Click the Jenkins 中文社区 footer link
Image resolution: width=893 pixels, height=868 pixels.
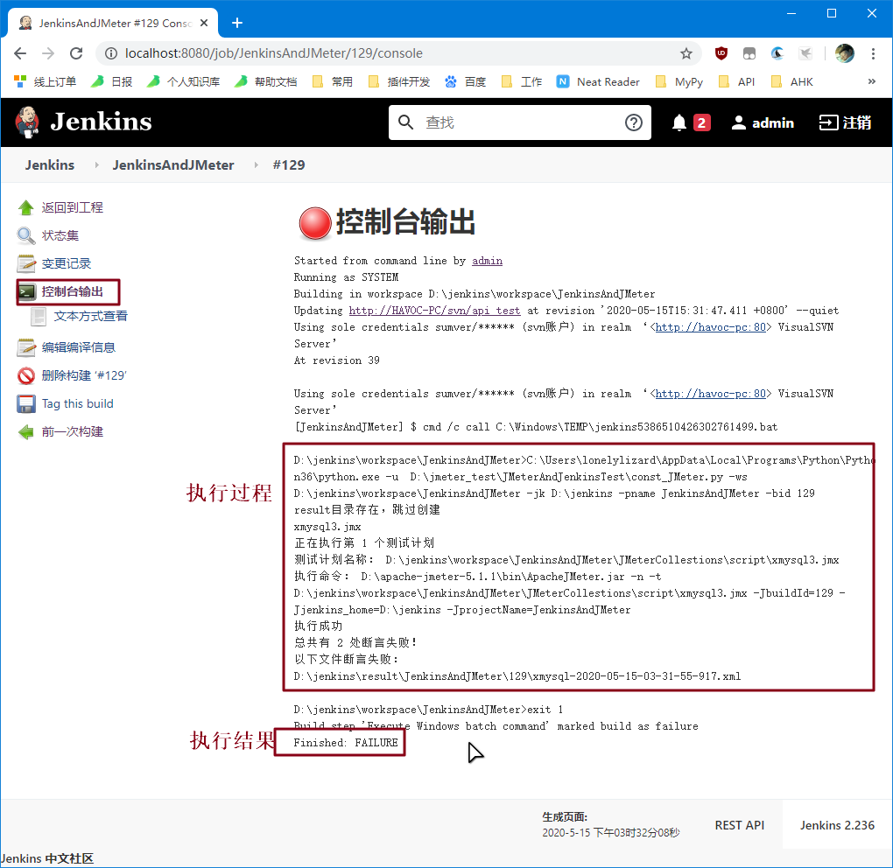coord(46,858)
